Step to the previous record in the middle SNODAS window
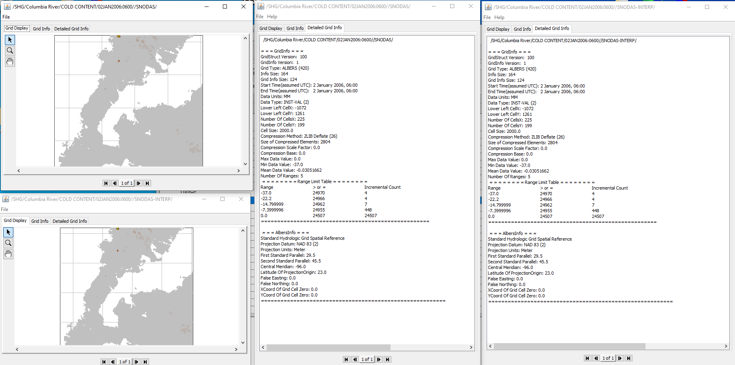This screenshot has width=735, height=365. pyautogui.click(x=355, y=359)
